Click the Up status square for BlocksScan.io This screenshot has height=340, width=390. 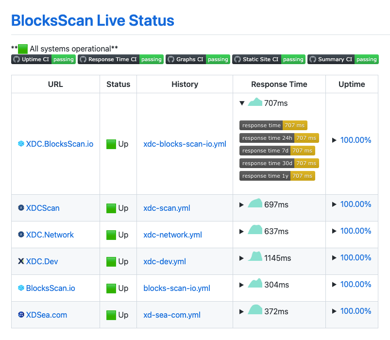coord(112,288)
